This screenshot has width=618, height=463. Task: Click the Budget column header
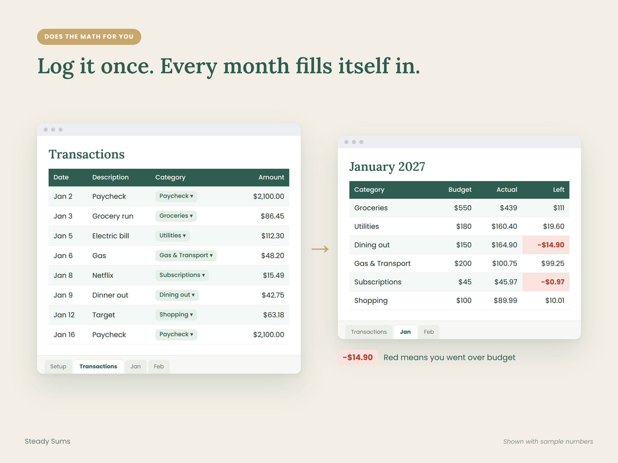[460, 190]
